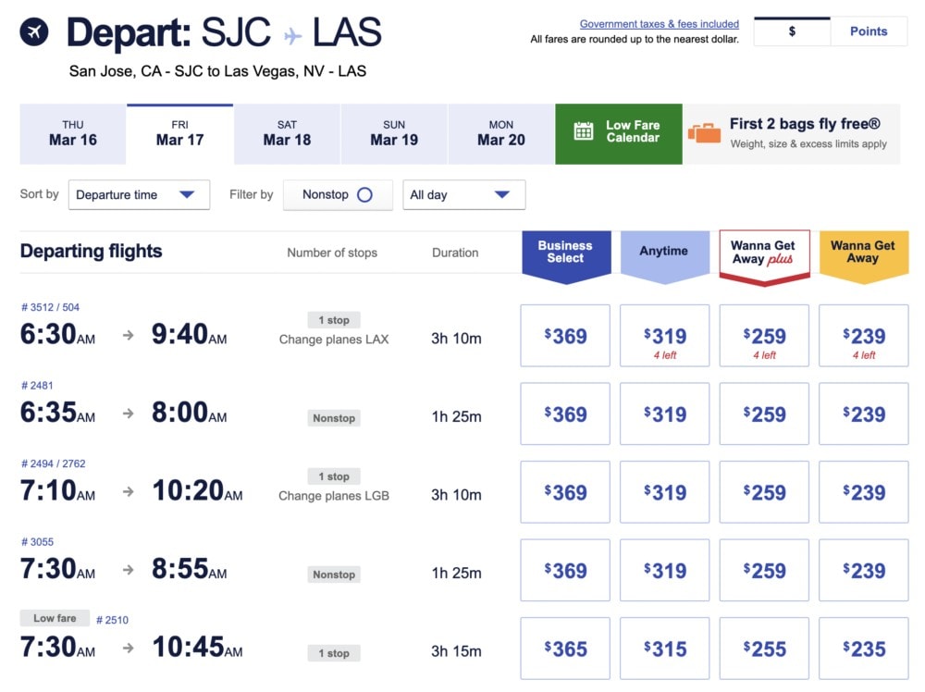
Task: Open the Low Fare Calendar
Action: pos(618,134)
